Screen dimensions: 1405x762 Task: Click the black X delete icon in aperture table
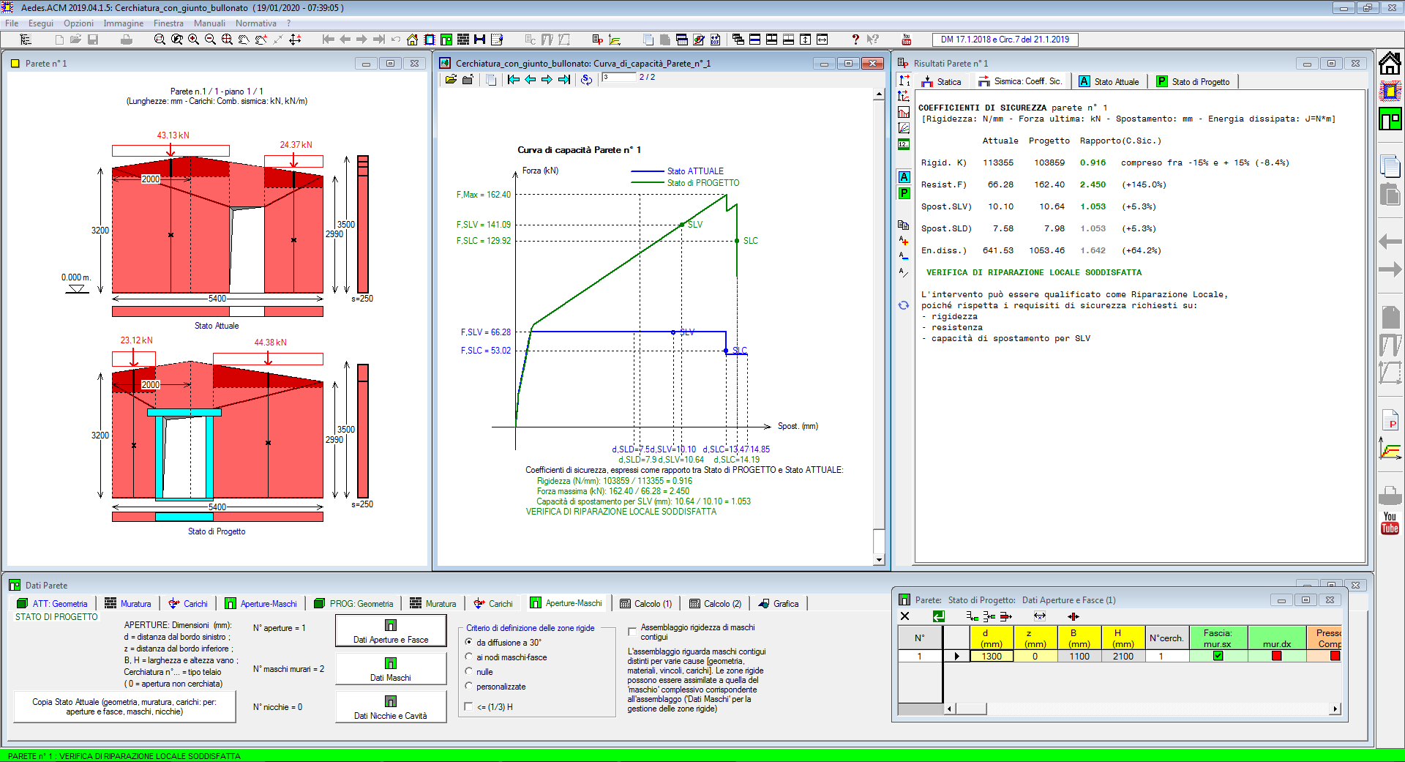904,616
